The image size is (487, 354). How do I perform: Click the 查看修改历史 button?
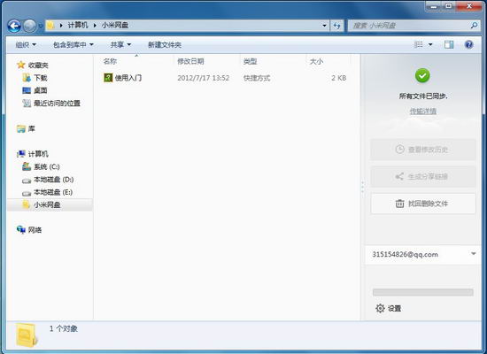(x=422, y=150)
